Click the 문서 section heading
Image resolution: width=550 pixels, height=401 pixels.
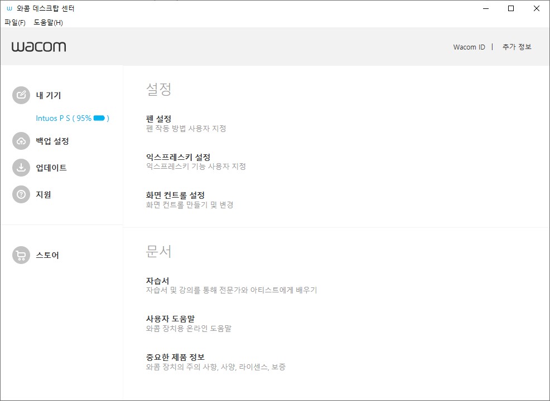coord(158,251)
